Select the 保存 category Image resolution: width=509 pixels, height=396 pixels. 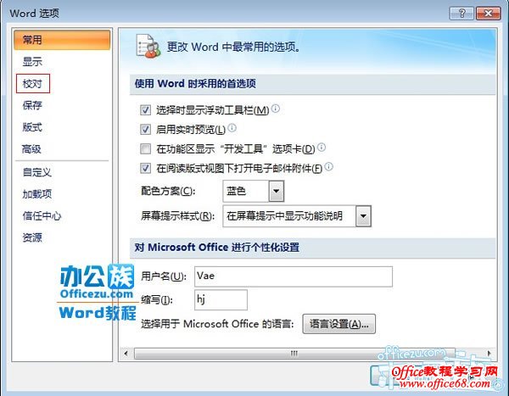click(32, 105)
